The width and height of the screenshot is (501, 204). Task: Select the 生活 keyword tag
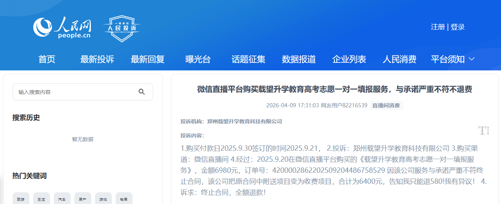click(x=41, y=199)
